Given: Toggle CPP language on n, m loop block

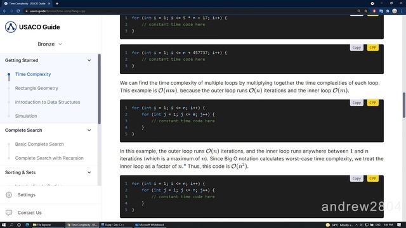Looking at the screenshot, I should pyautogui.click(x=372, y=103).
